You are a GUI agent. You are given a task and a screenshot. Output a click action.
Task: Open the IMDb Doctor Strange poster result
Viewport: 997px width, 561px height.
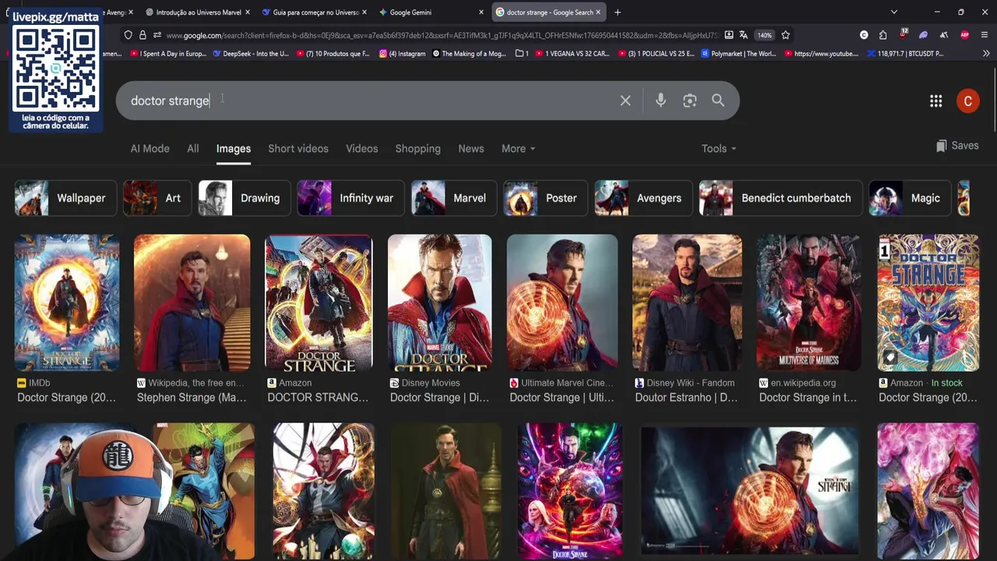click(x=67, y=302)
